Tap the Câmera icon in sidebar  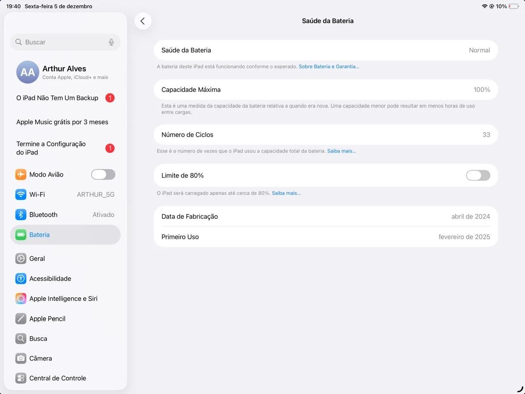(21, 358)
